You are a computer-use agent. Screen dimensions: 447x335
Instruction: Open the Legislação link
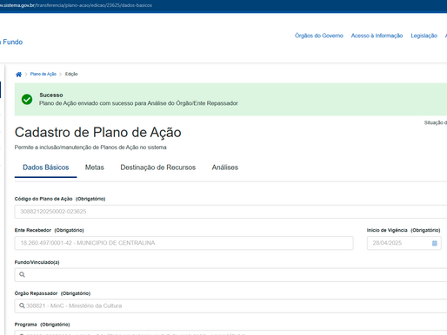(x=424, y=36)
